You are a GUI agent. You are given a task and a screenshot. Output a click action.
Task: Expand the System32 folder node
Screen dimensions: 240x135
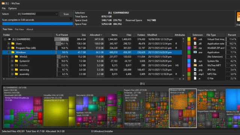pyautogui.click(x=12, y=61)
